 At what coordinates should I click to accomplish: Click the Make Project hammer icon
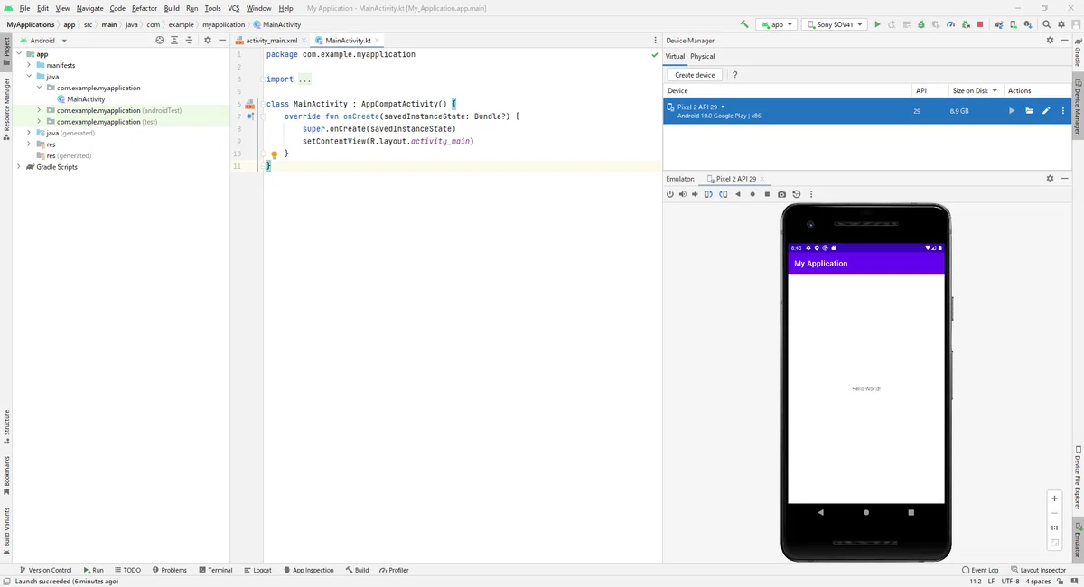pos(744,24)
